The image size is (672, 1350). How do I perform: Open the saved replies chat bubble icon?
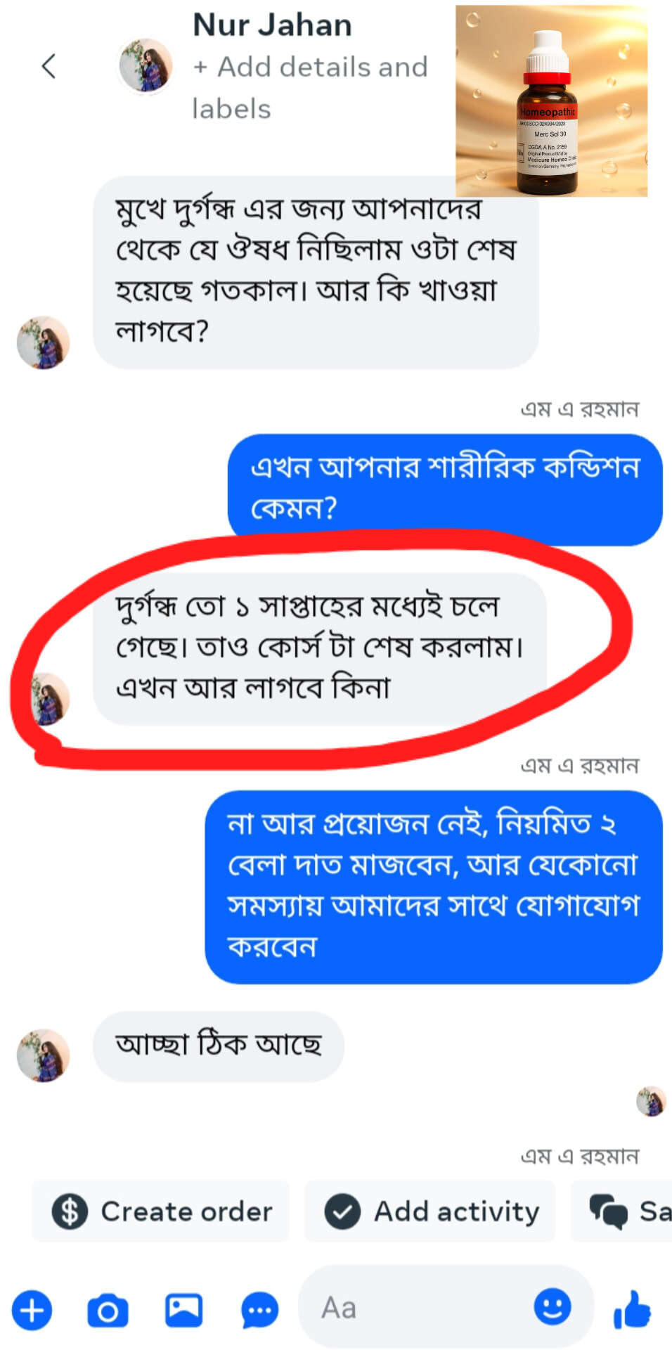coord(259,1311)
